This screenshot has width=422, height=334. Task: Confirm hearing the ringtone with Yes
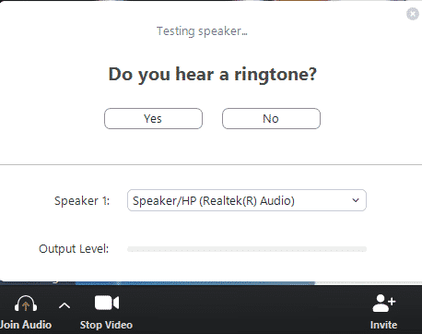coord(153,118)
